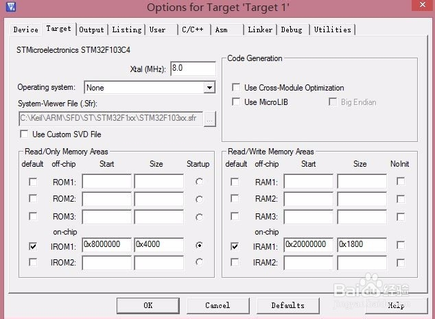The height and width of the screenshot is (319, 435).
Task: Enable NoInit for RAM1
Action: [401, 181]
